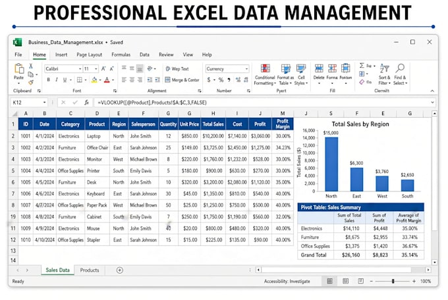Open the Paste options dropdown arrow
This screenshot has width=448, height=300.
(19, 84)
